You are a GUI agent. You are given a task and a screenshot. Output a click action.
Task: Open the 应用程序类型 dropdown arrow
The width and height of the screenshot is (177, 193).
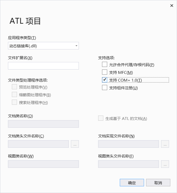pyautogui.click(x=77, y=46)
